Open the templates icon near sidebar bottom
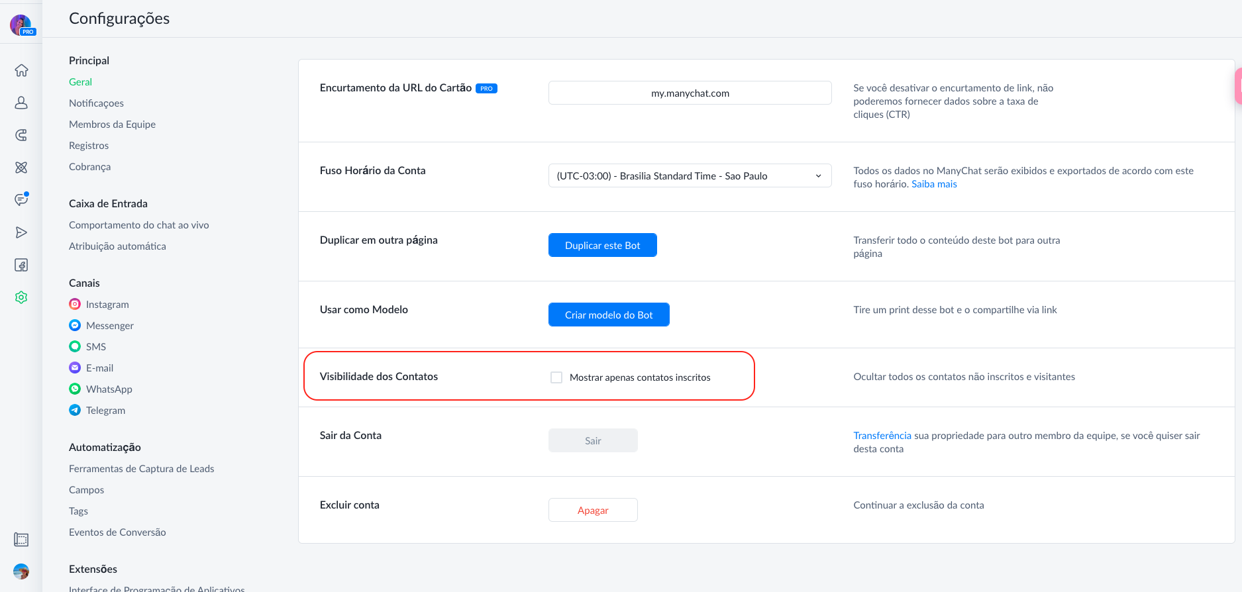The height and width of the screenshot is (592, 1242). [21, 540]
